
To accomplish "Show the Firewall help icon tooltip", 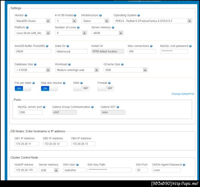I will 109,83.
